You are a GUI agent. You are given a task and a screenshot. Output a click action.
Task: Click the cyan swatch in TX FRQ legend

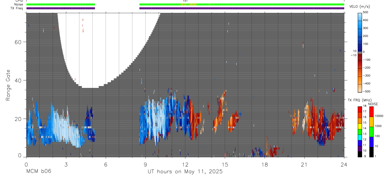coord(360,138)
